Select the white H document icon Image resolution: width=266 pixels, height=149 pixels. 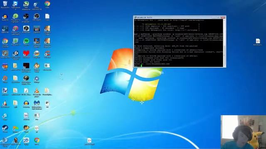(x=26, y=116)
